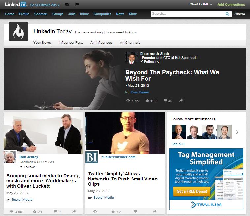Screen dimensions: 250x216
Task: Open the More navigation menu
Action: click(133, 14)
